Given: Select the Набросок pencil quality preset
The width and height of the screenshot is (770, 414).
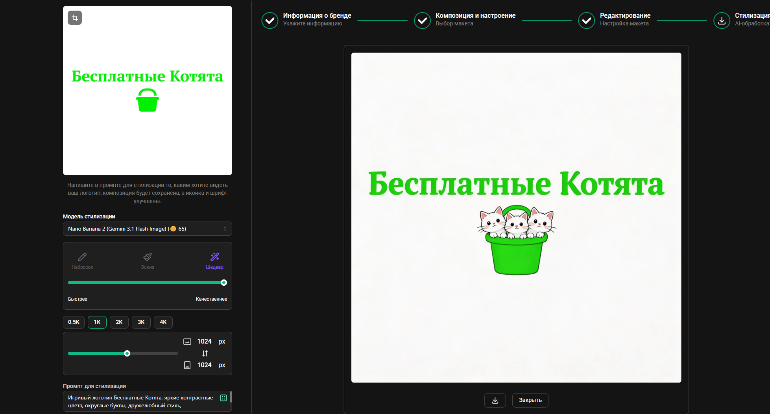Looking at the screenshot, I should (x=82, y=261).
